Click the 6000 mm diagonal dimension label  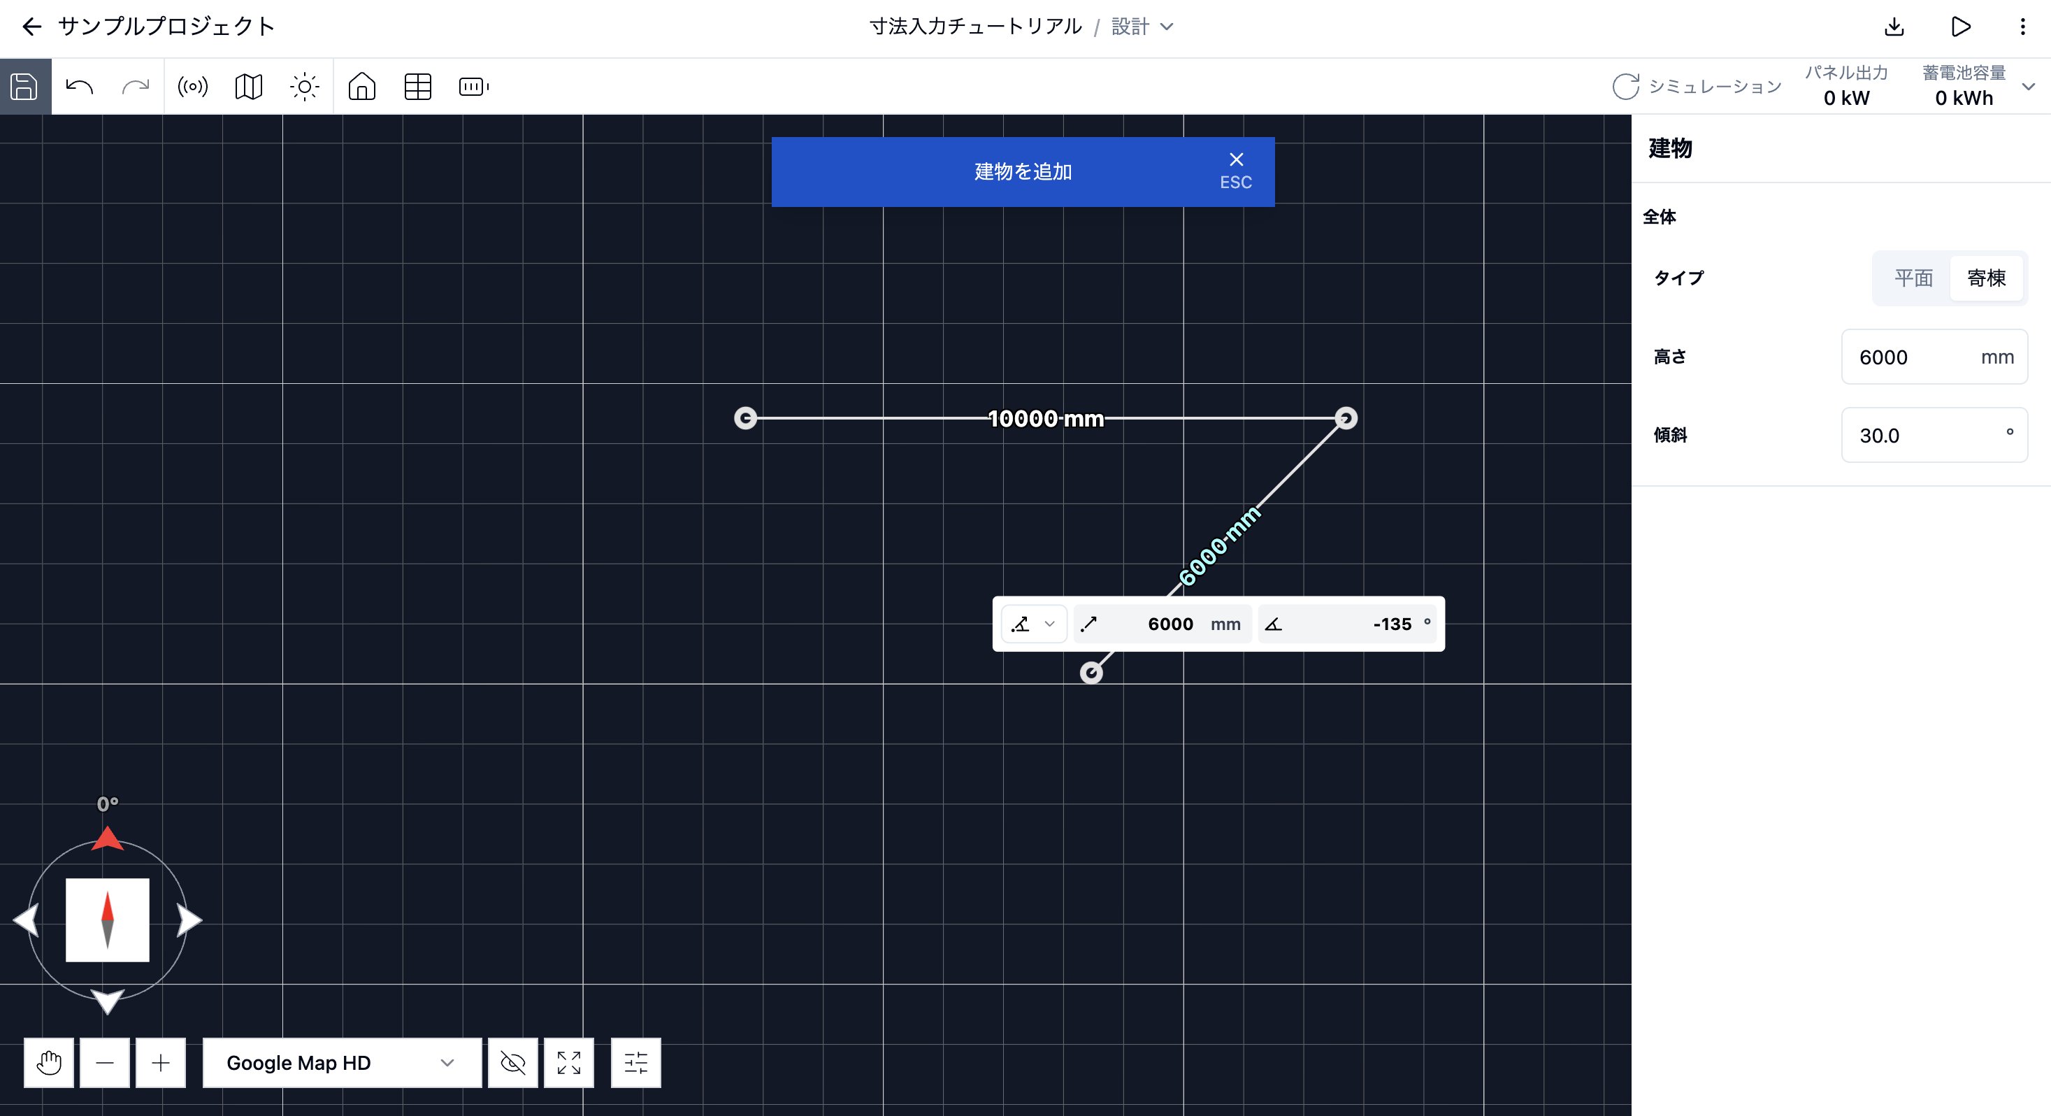(x=1219, y=546)
